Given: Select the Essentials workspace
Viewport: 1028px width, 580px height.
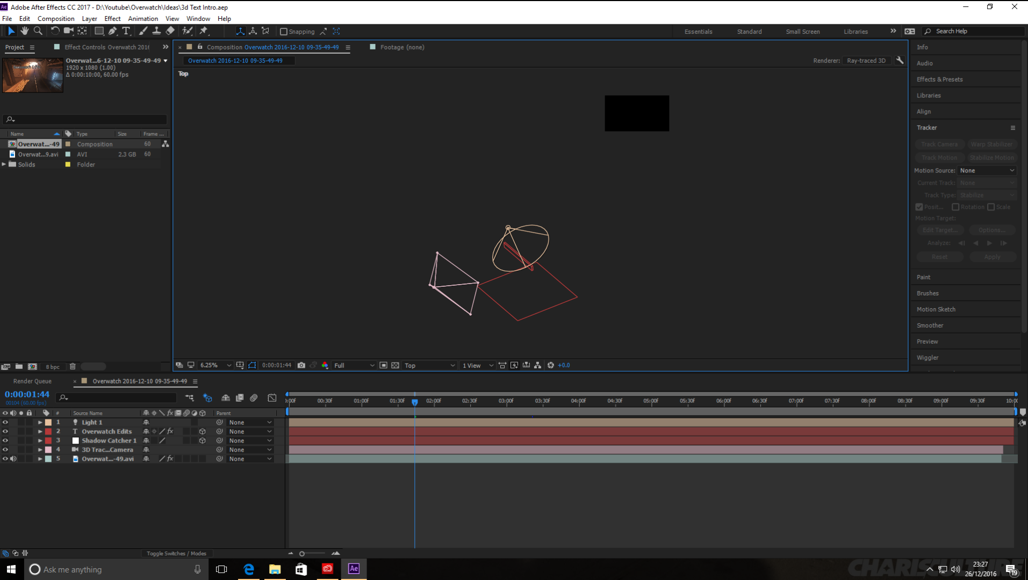Looking at the screenshot, I should [x=698, y=32].
